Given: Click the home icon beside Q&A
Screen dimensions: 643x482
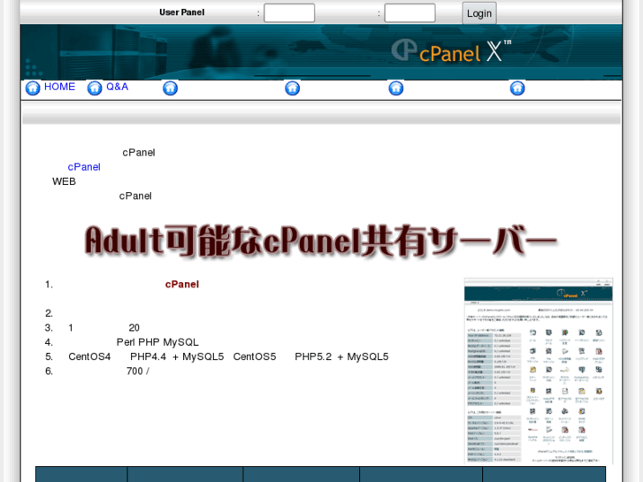Looking at the screenshot, I should tap(95, 88).
